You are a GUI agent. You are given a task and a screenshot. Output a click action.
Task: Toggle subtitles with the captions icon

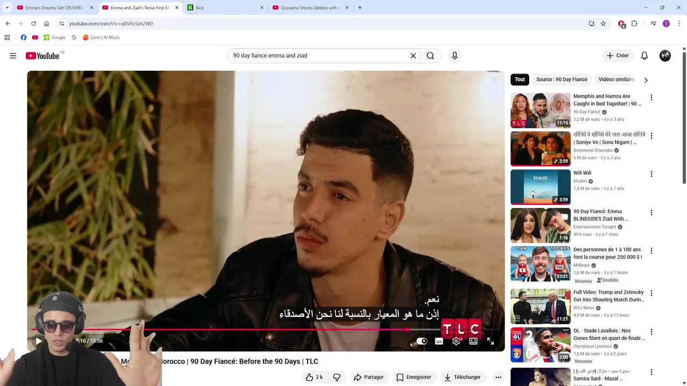439,341
